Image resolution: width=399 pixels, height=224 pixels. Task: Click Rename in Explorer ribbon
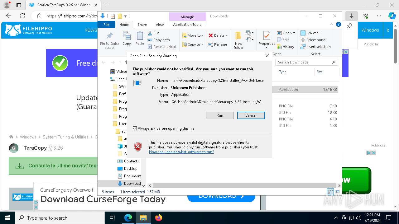point(218,44)
